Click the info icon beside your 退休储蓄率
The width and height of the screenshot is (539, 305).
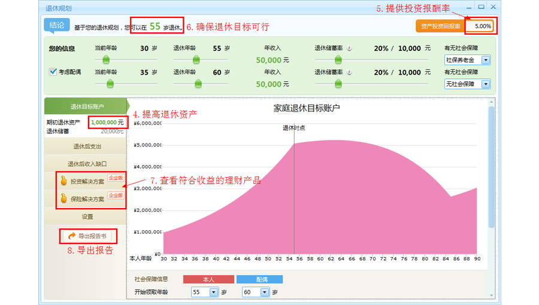click(x=350, y=48)
